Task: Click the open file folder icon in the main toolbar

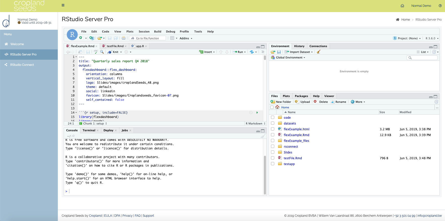Action: [99, 38]
